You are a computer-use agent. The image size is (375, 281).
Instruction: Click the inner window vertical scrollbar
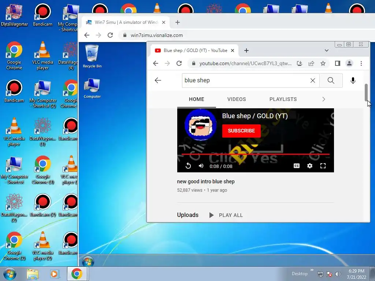pyautogui.click(x=366, y=93)
